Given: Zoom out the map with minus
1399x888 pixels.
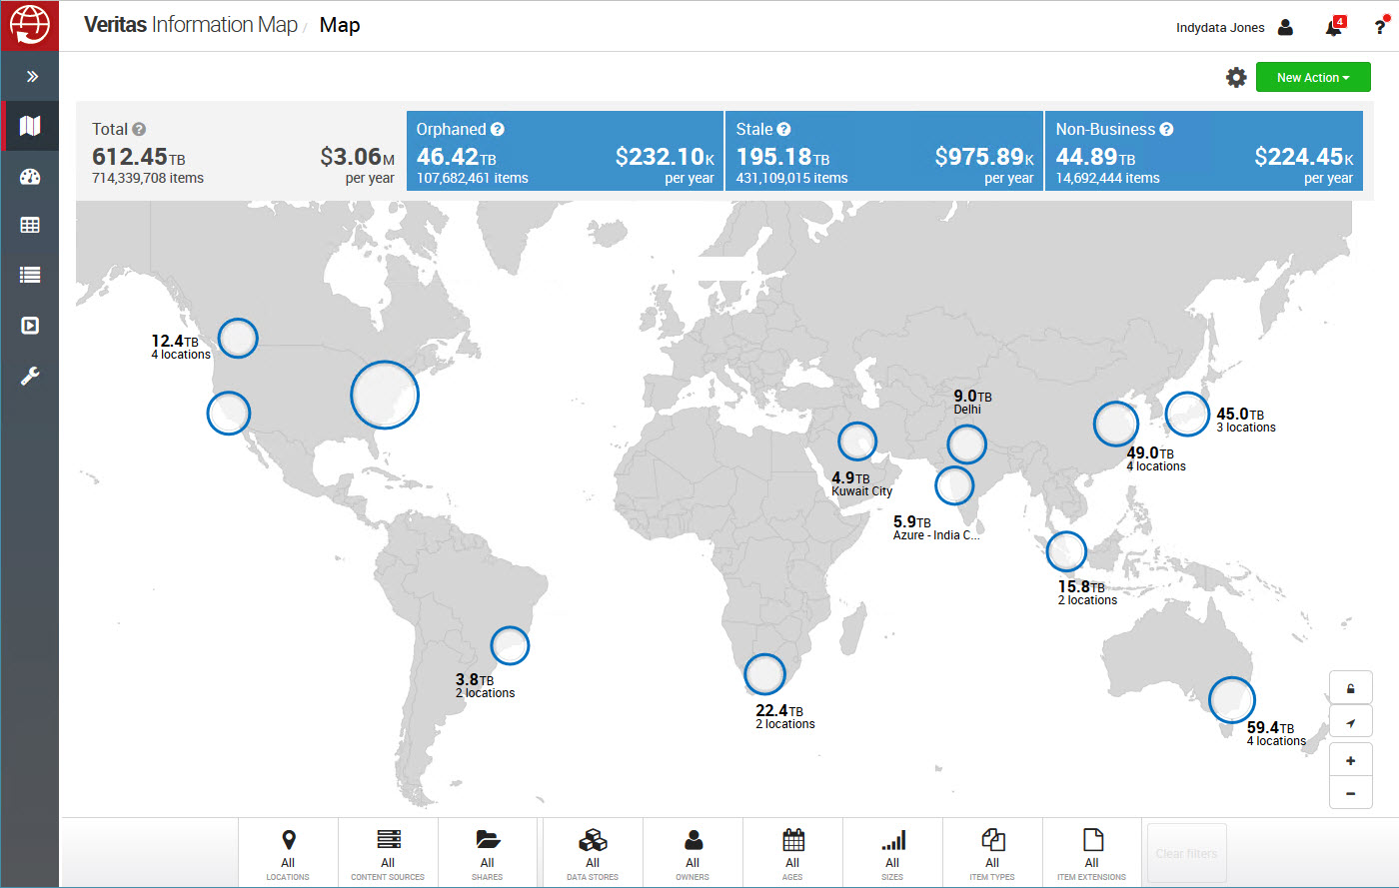Looking at the screenshot, I should [x=1350, y=794].
